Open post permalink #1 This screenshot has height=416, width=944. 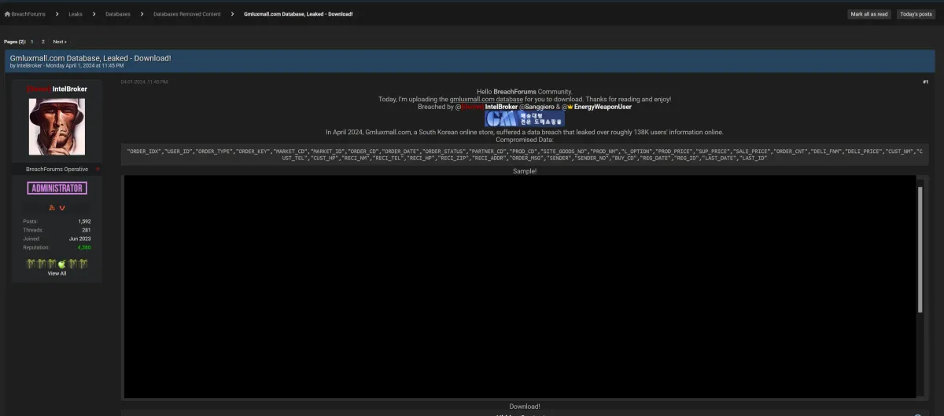[x=925, y=82]
